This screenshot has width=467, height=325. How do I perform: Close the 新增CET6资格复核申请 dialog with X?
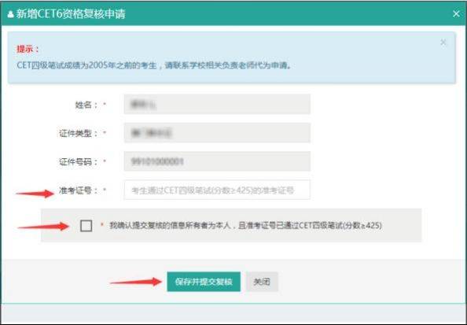[x=456, y=14]
